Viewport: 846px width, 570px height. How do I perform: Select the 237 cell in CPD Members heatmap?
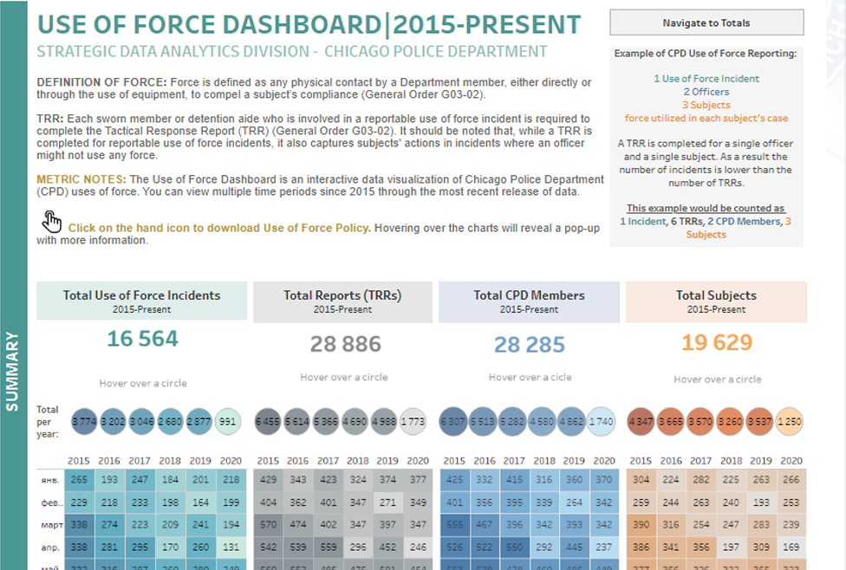(x=604, y=547)
